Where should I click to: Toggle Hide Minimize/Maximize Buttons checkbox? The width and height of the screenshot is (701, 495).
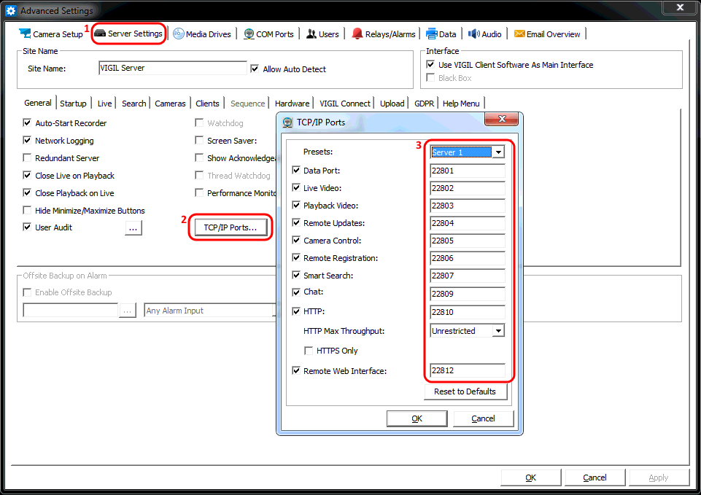[x=27, y=210]
